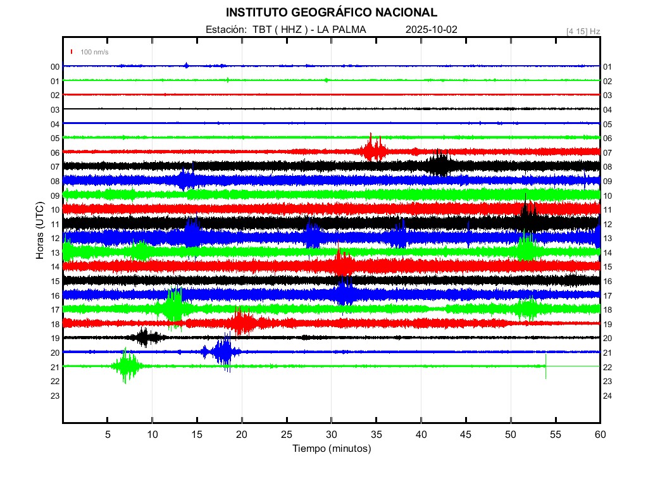Screen dimensions: 648x486
Task: Click the [4 15] Hz filter label
Action: point(583,31)
